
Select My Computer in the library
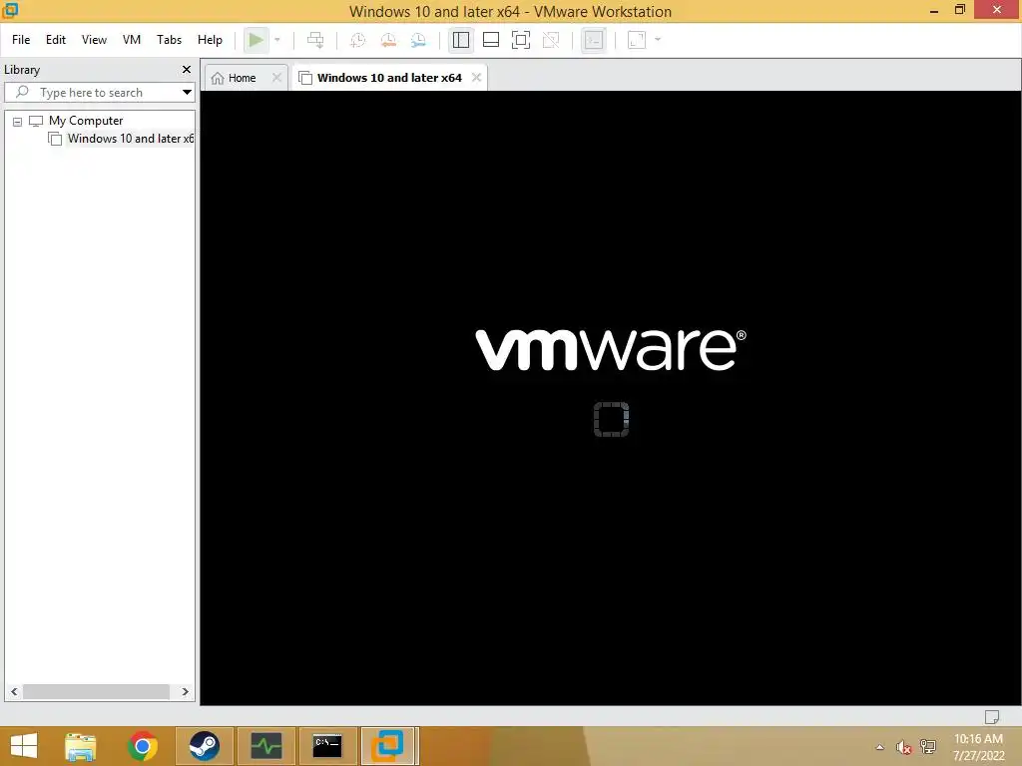pos(86,121)
